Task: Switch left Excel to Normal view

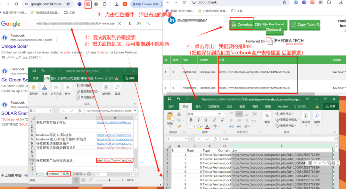Action: pyautogui.click(x=76, y=180)
